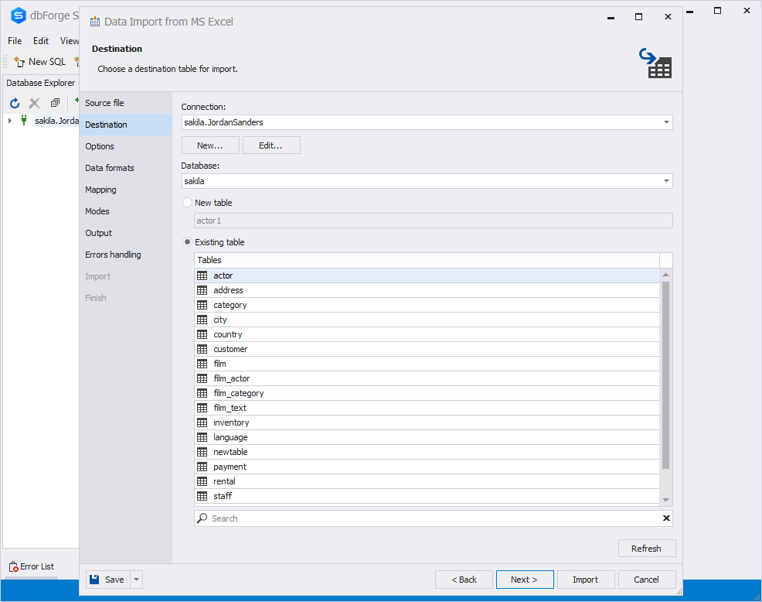Click the Refresh button
762x602 pixels.
[x=646, y=549]
